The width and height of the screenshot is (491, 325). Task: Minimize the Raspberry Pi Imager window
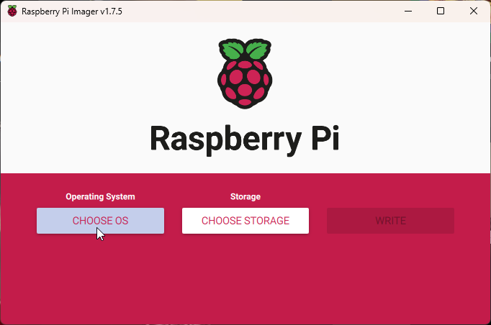point(408,11)
